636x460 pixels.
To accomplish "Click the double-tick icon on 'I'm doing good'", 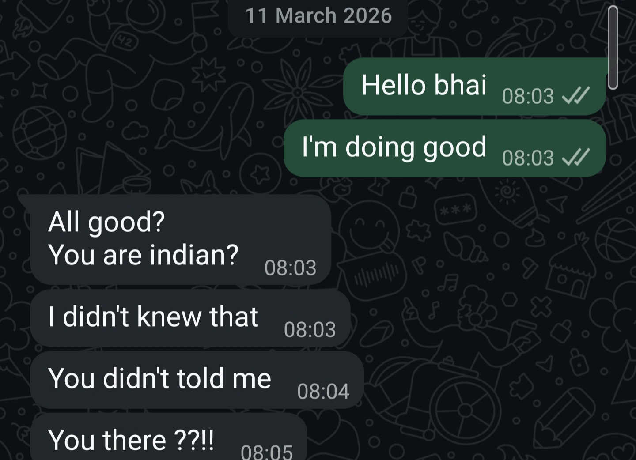I will 575,157.
